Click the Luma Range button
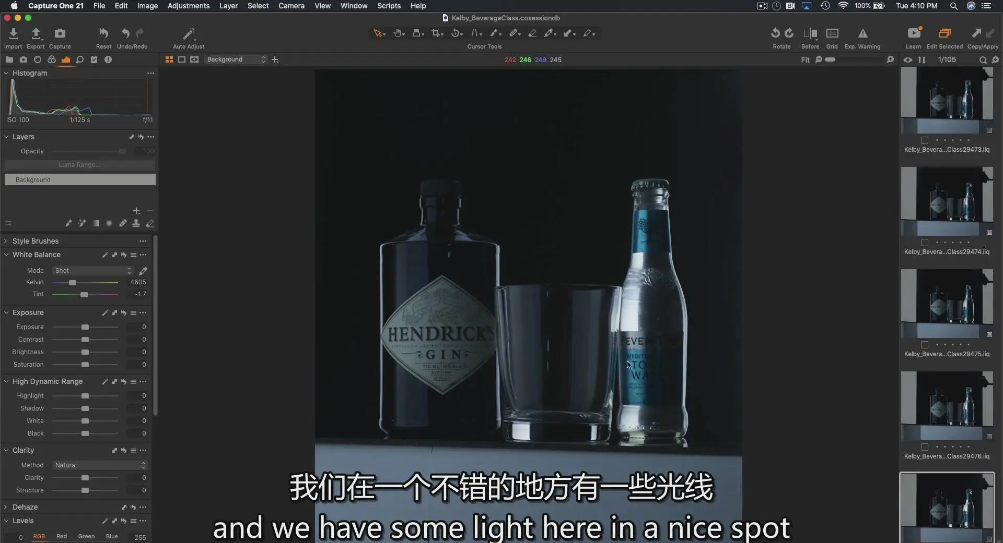 tap(80, 165)
